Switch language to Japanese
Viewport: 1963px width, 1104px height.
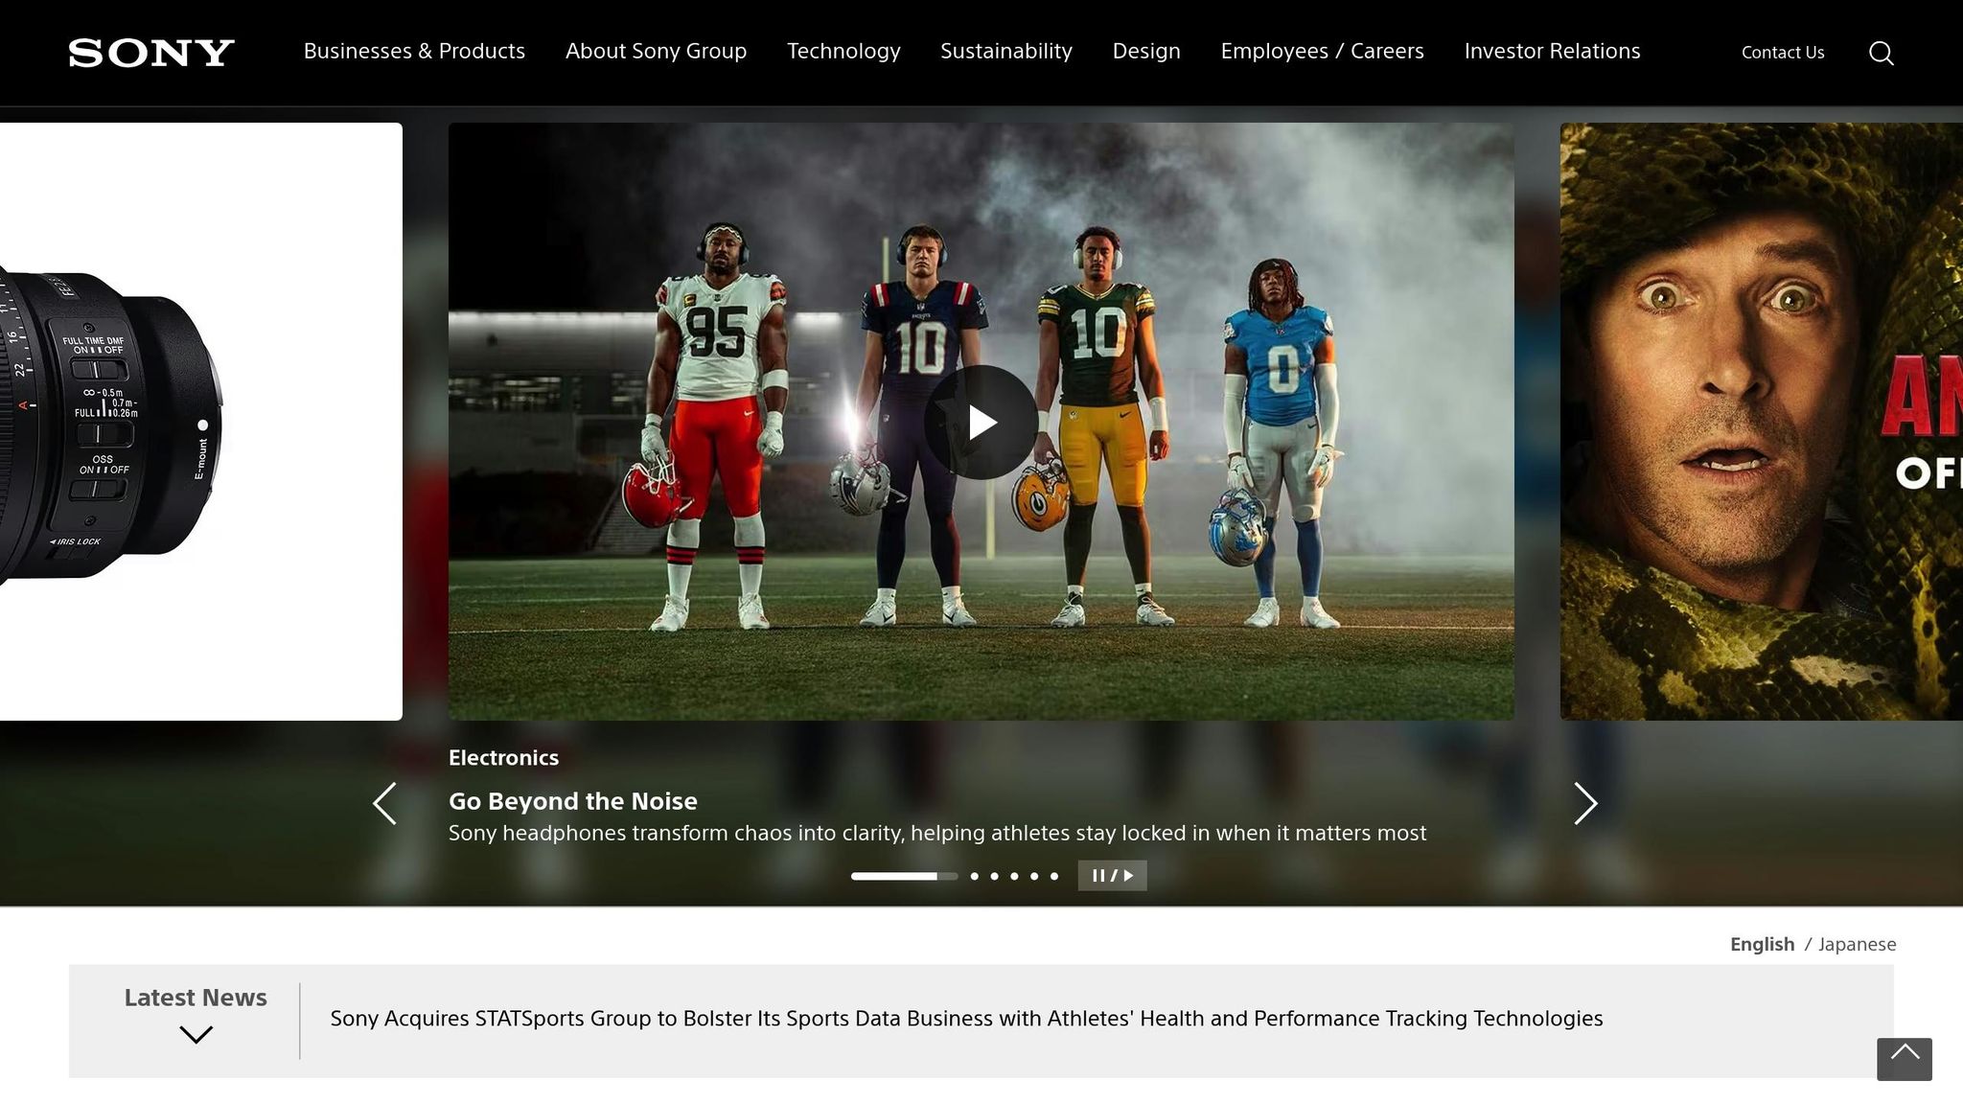coord(1857,944)
